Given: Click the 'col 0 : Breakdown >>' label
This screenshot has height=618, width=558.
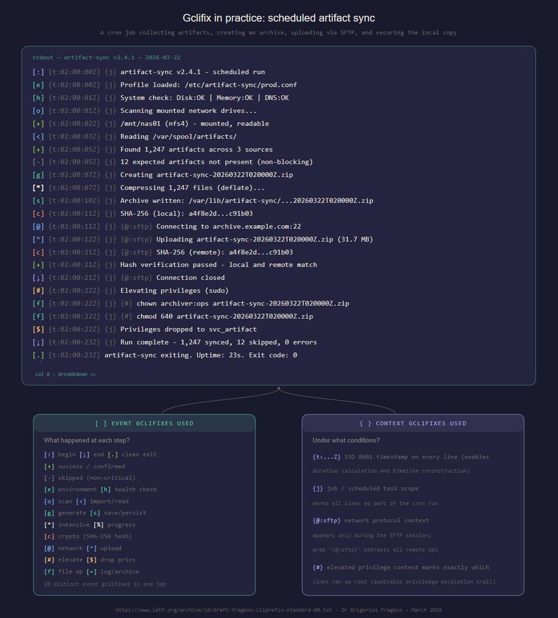Looking at the screenshot, I should [x=65, y=374].
